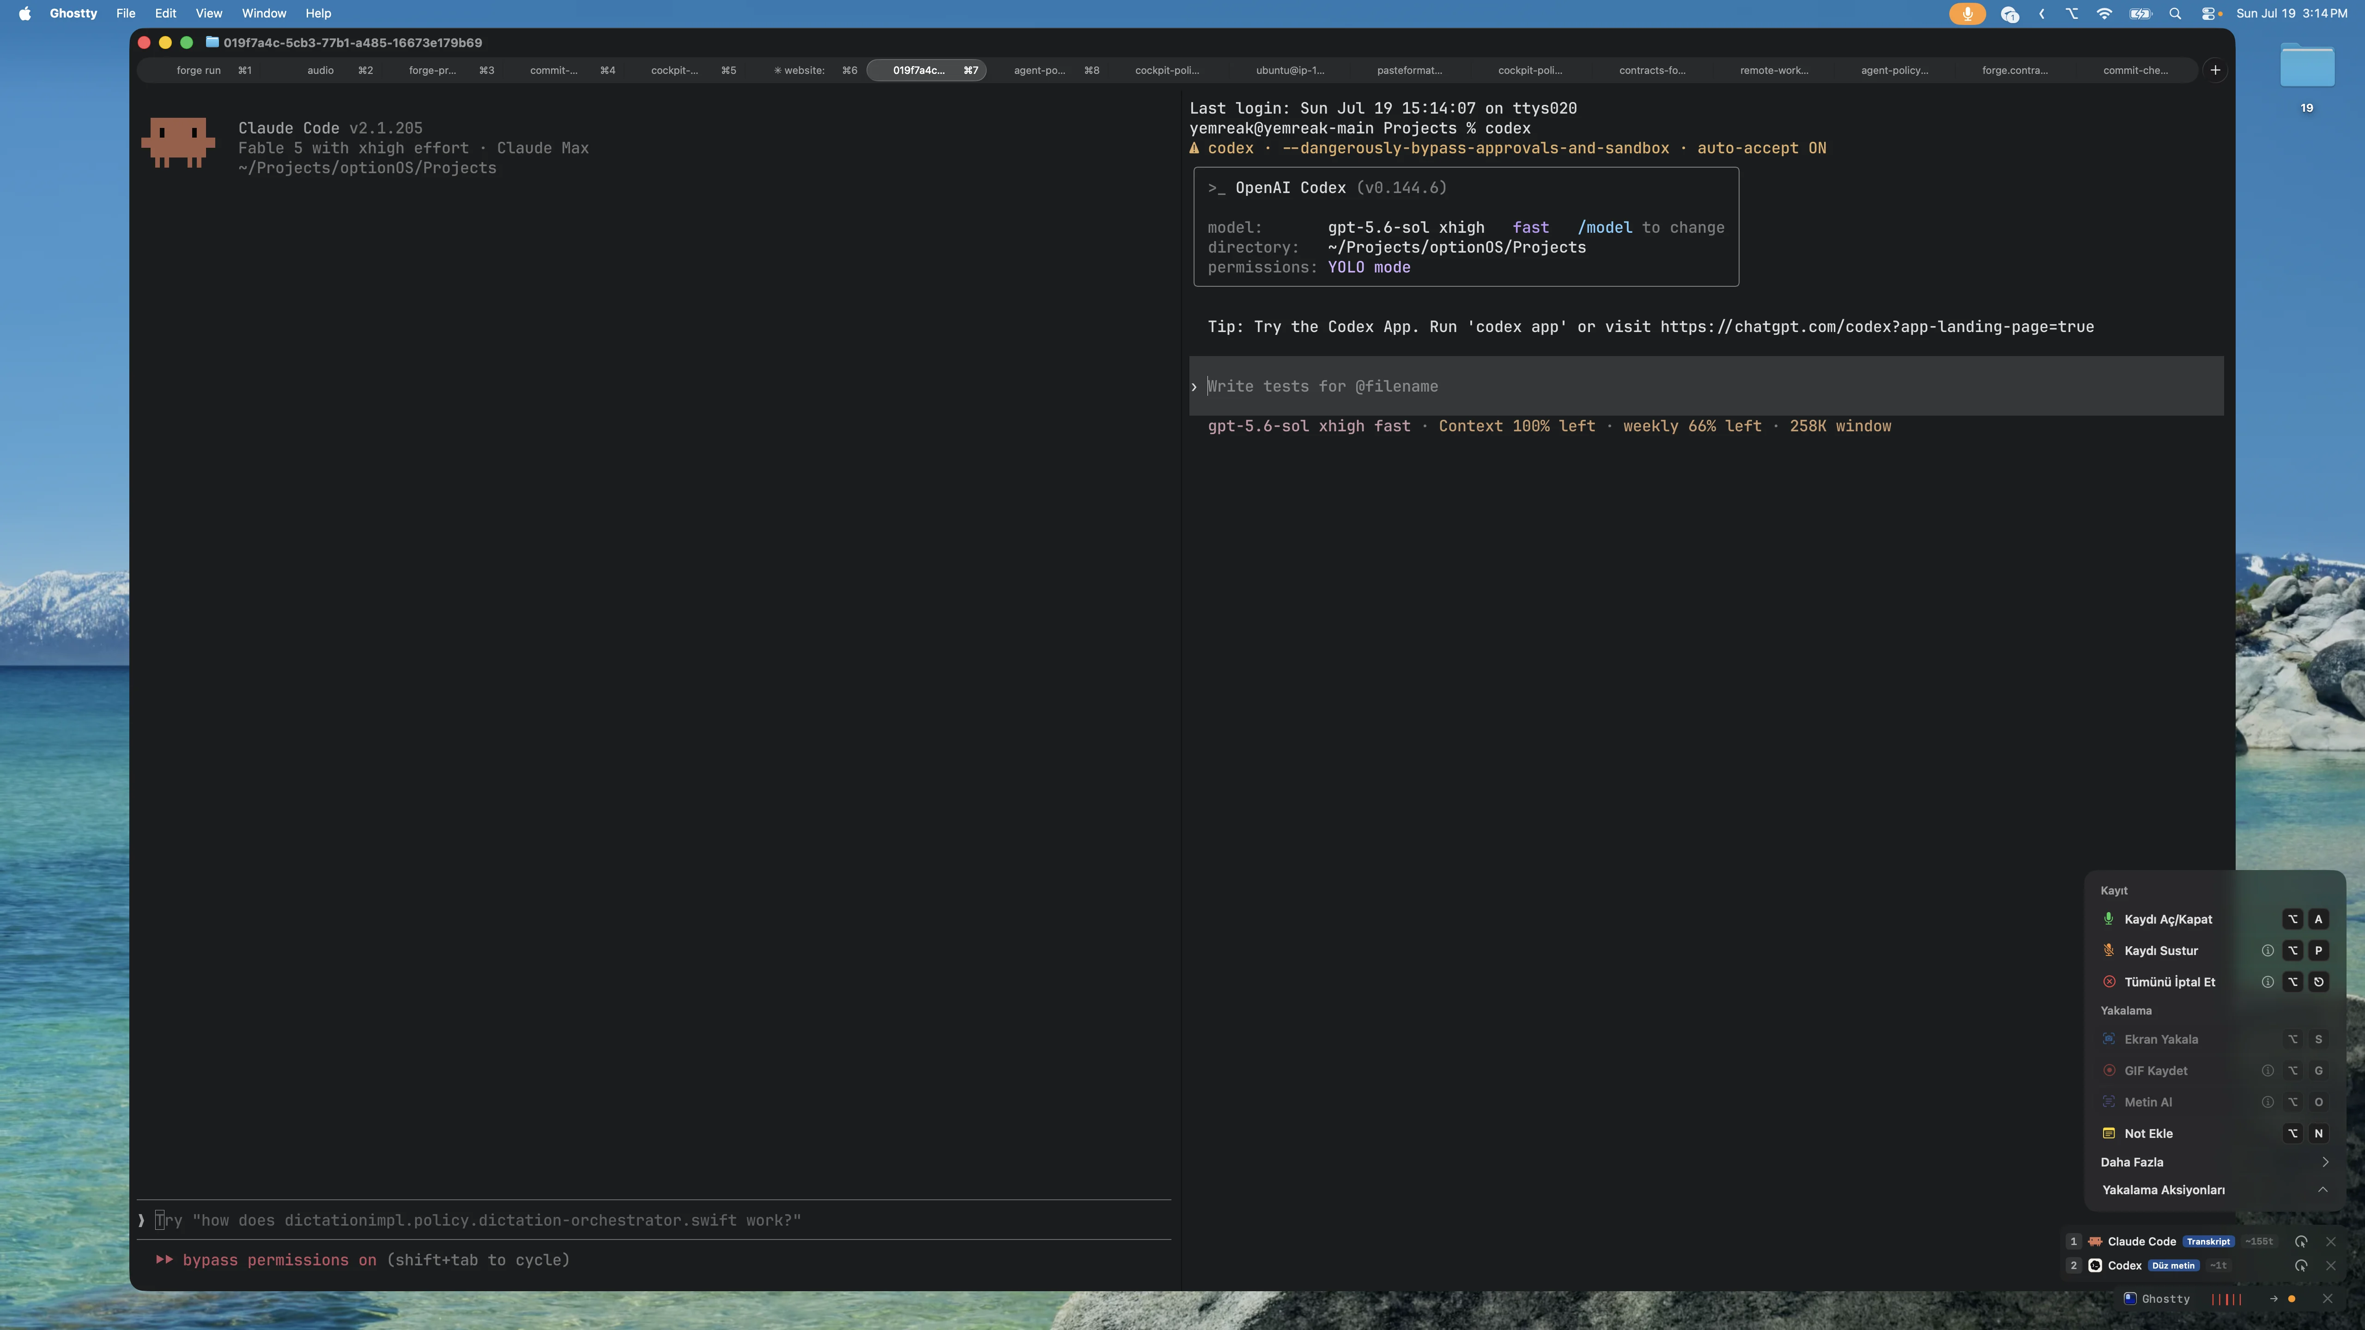The height and width of the screenshot is (1330, 2365).
Task: Open the option-key symbol menu bar icon
Action: click(2072, 14)
